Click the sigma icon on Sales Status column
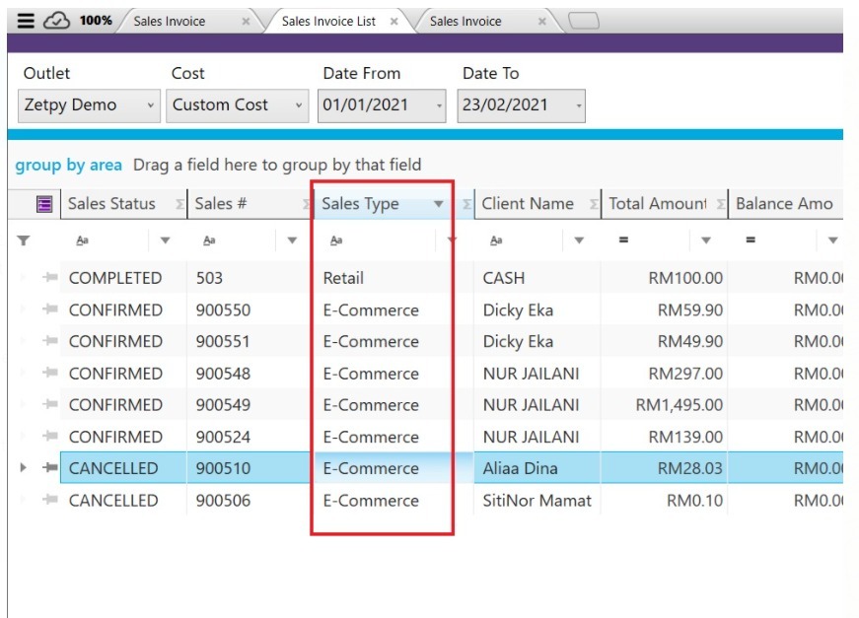The width and height of the screenshot is (859, 618). [x=179, y=205]
